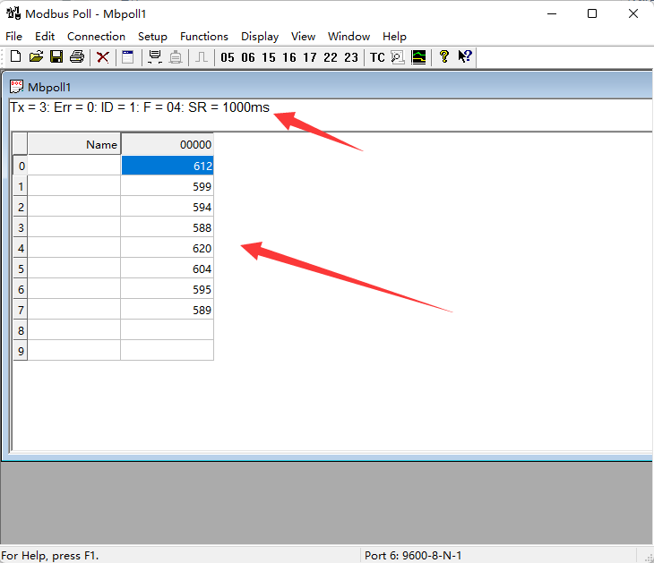The width and height of the screenshot is (654, 563).
Task: Select the cell with value 599
Action: (x=168, y=186)
